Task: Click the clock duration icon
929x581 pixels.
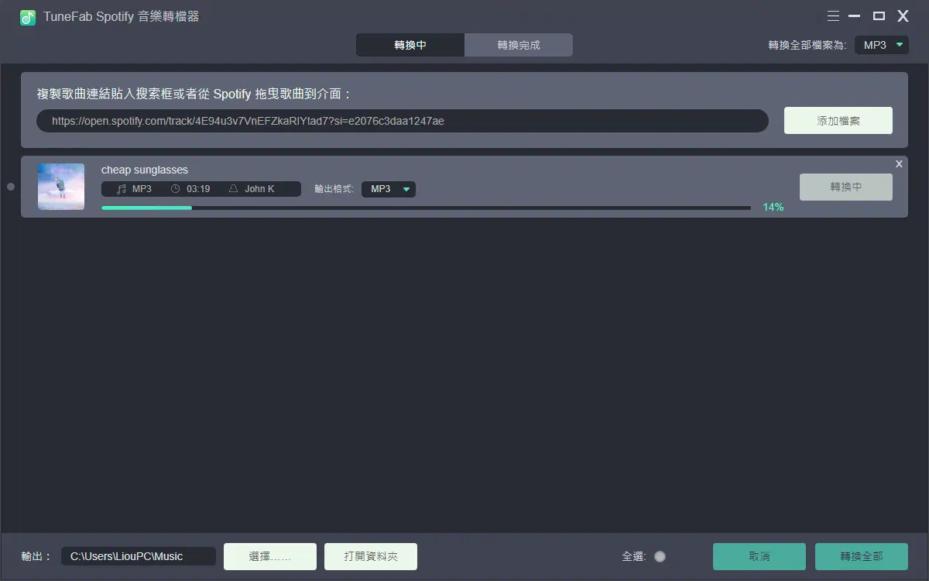Action: [x=175, y=189]
